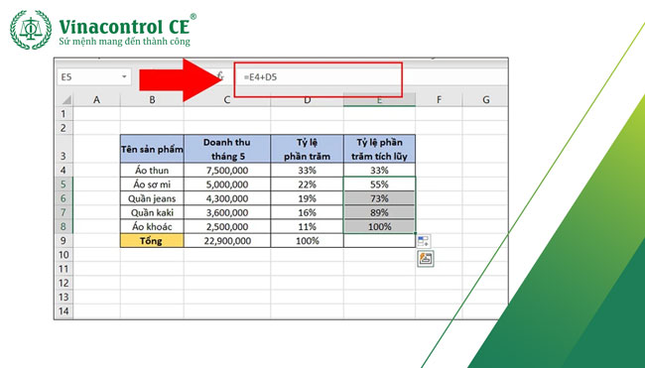Image resolution: width=645 pixels, height=368 pixels.
Task: Click the 22,900,000 total cell
Action: (x=227, y=240)
